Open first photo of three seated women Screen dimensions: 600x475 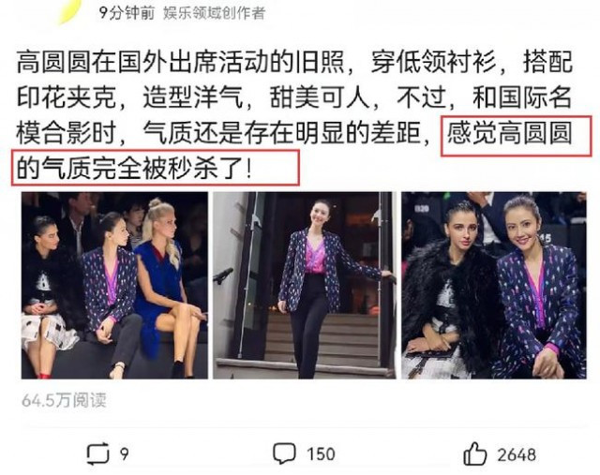(114, 286)
